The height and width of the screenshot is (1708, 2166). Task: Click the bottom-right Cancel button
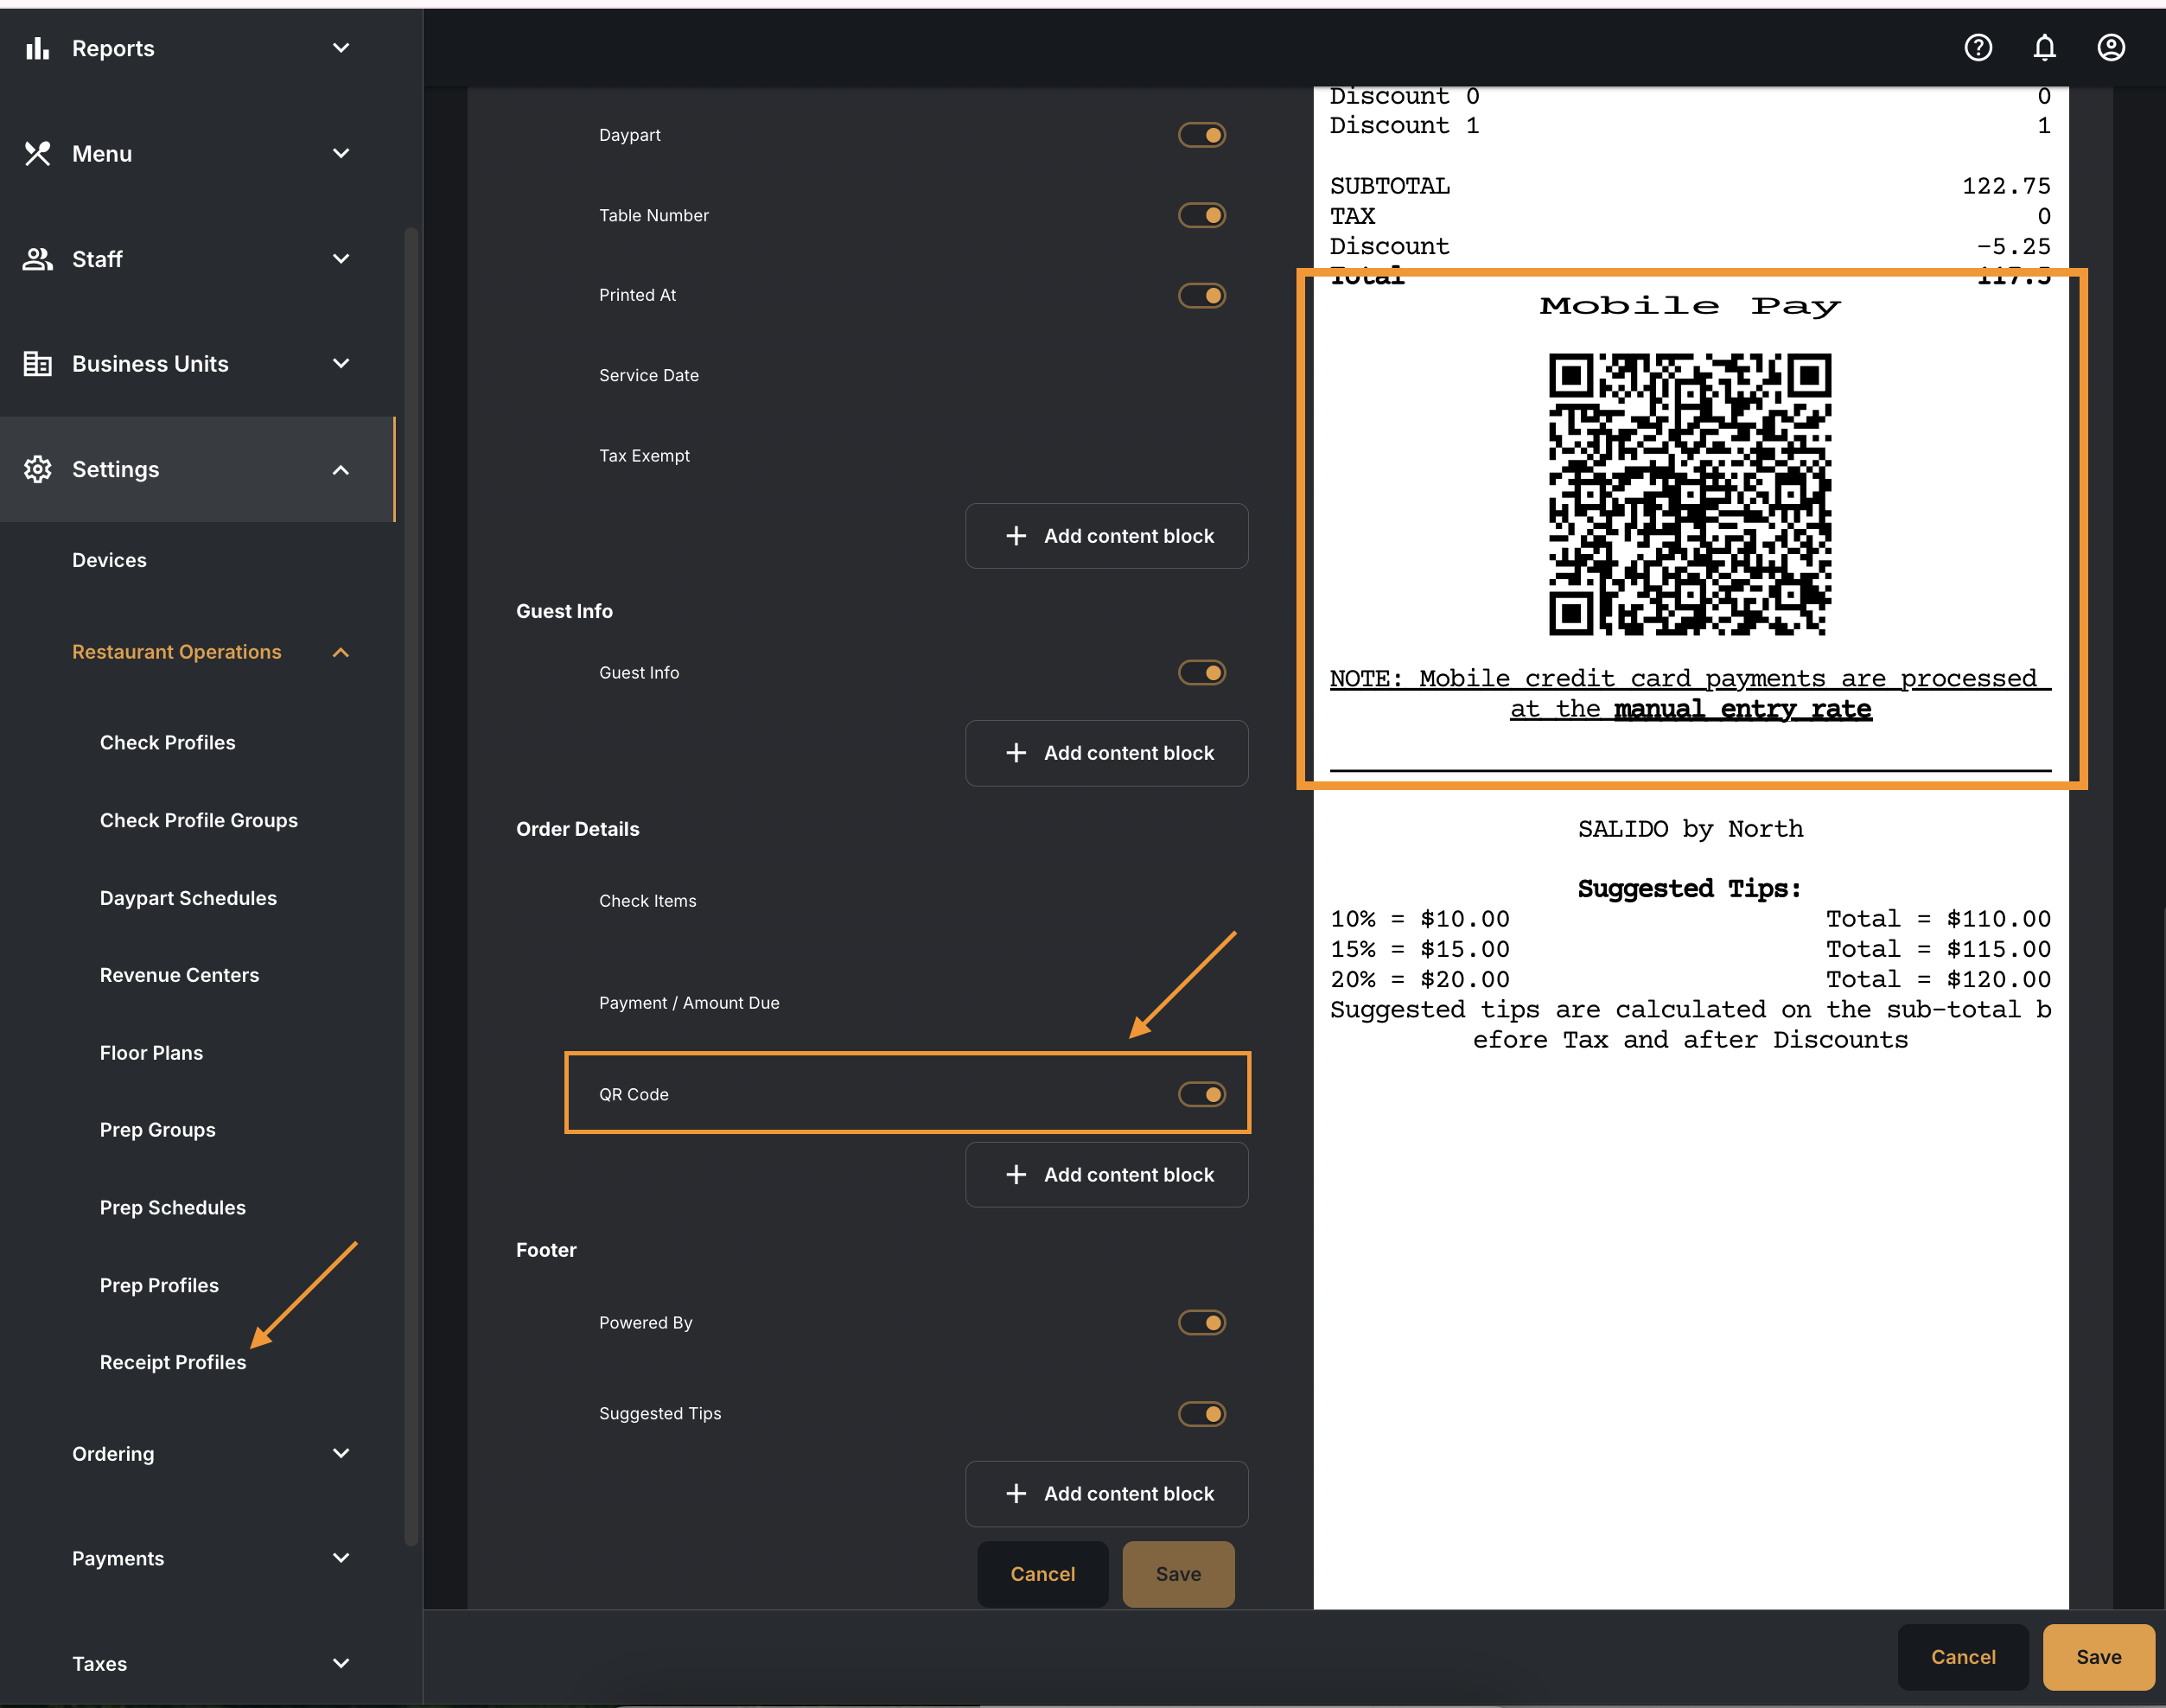click(1963, 1657)
